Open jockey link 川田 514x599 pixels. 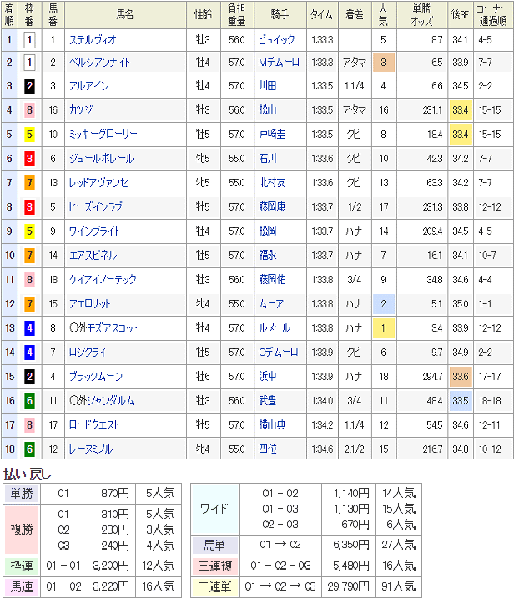click(x=268, y=86)
